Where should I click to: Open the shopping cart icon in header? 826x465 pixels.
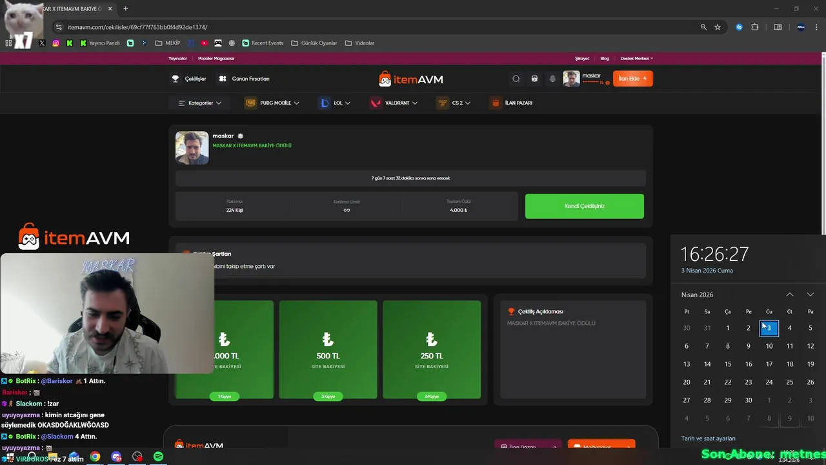(534, 79)
